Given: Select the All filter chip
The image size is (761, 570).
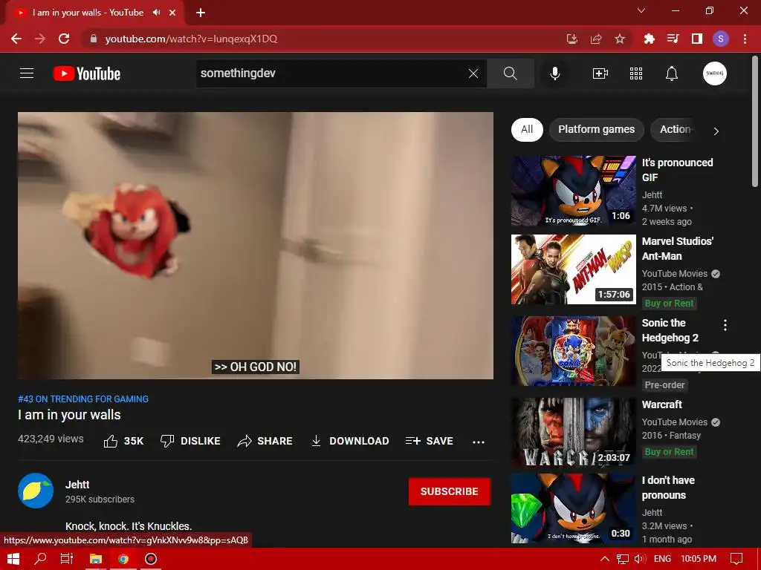Looking at the screenshot, I should (x=527, y=129).
